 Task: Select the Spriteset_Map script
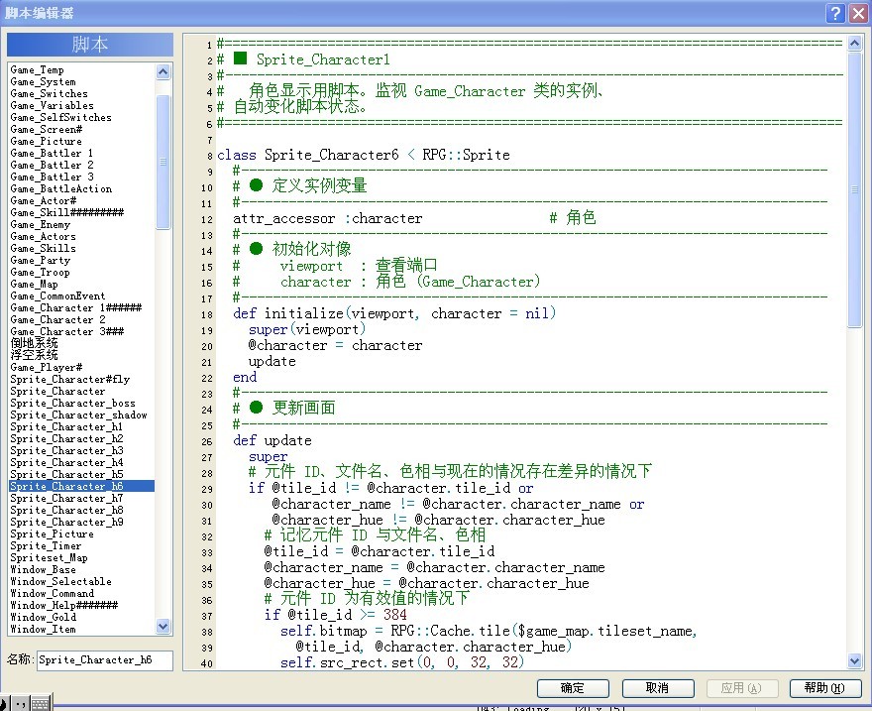click(49, 558)
